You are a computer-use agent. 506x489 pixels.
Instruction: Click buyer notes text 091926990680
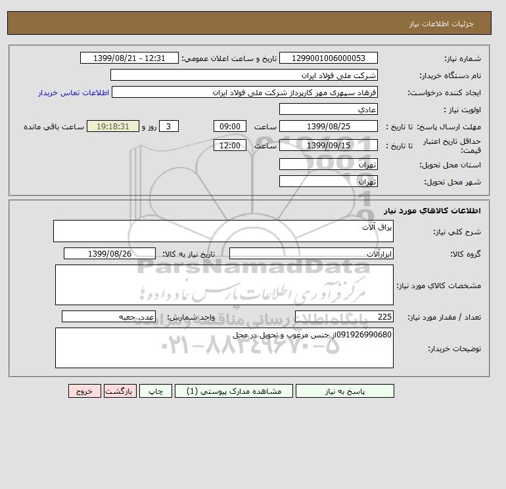364,335
